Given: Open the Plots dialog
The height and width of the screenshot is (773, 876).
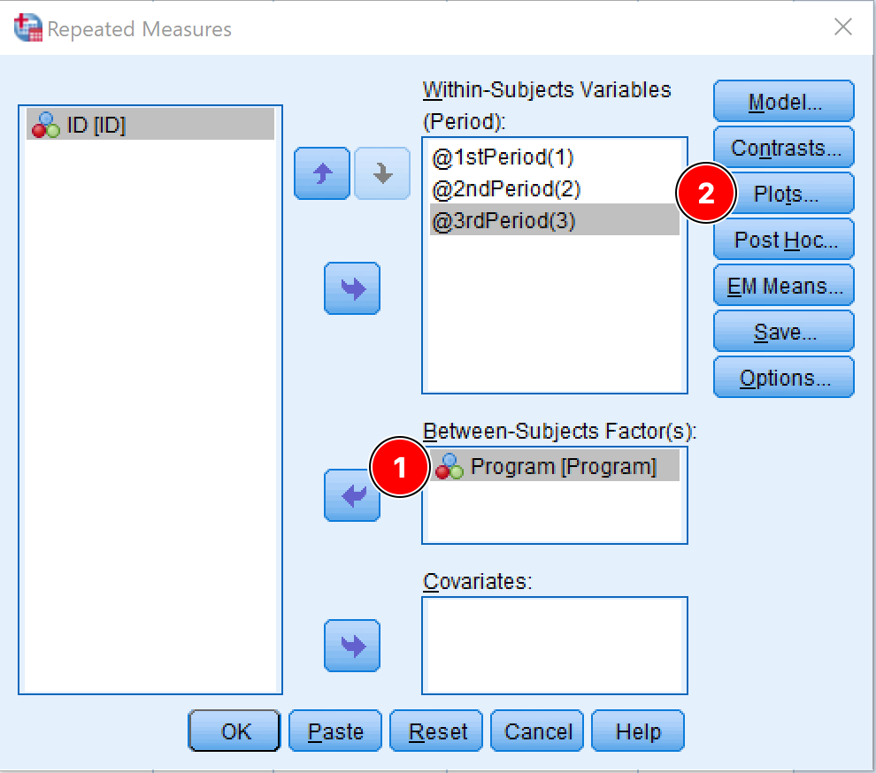Looking at the screenshot, I should point(783,194).
